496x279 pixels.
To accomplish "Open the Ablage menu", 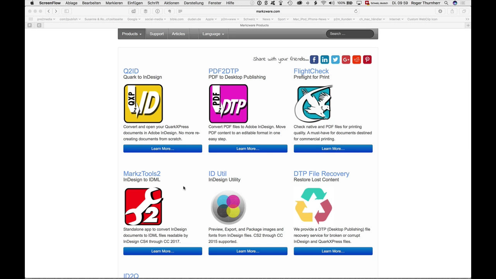I will pyautogui.click(x=71, y=3).
